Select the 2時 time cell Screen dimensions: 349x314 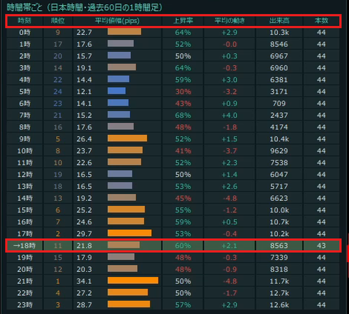(x=25, y=56)
